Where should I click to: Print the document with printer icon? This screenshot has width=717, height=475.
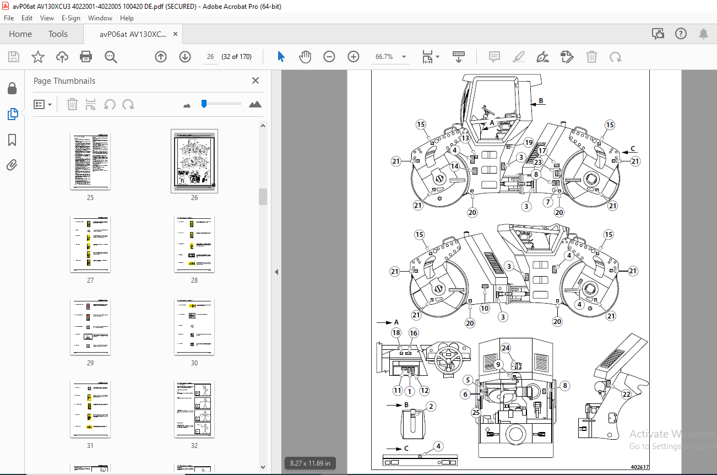tap(86, 57)
